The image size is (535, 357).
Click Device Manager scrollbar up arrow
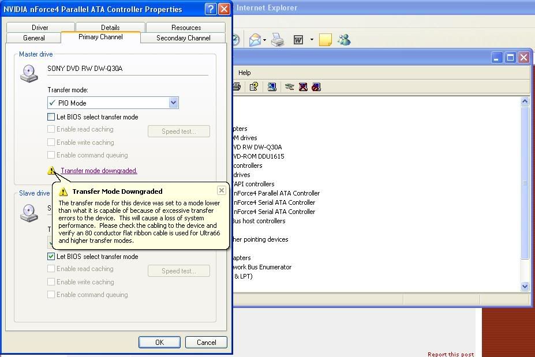(525, 101)
